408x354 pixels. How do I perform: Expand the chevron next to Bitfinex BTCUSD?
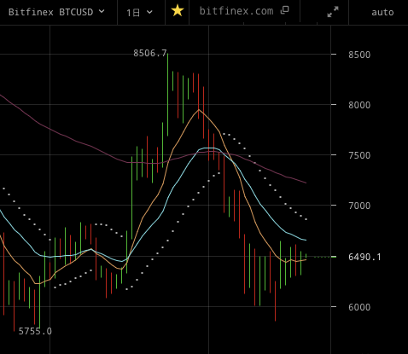[x=102, y=12]
